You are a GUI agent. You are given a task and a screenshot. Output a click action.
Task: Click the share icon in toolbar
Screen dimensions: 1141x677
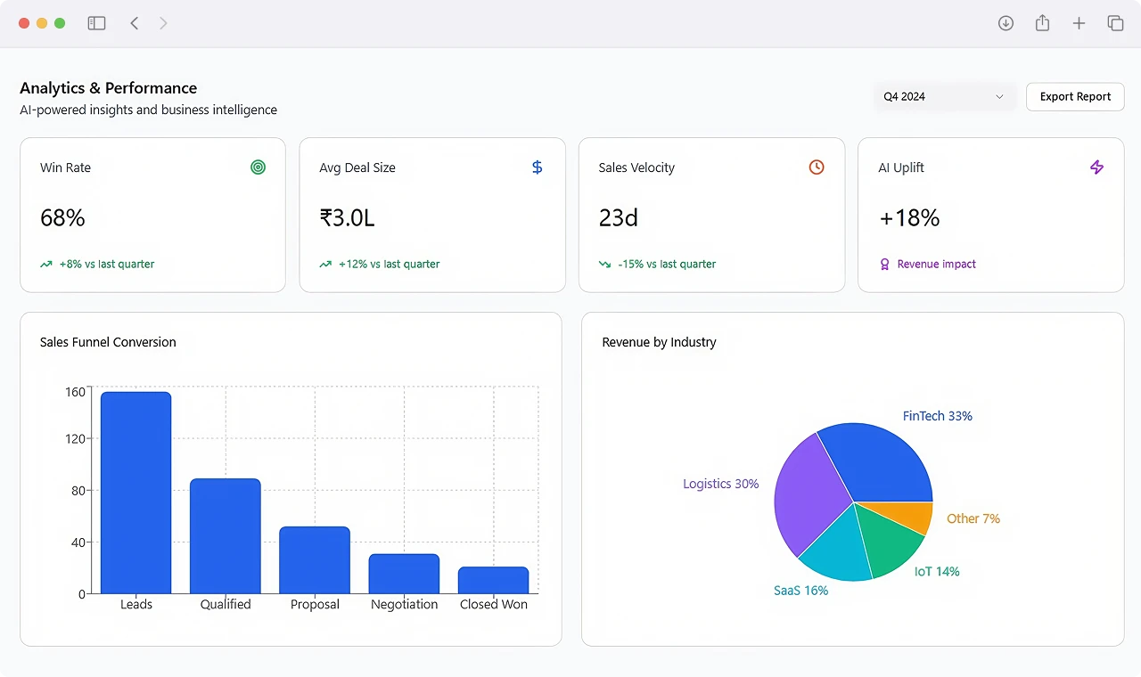click(x=1042, y=23)
